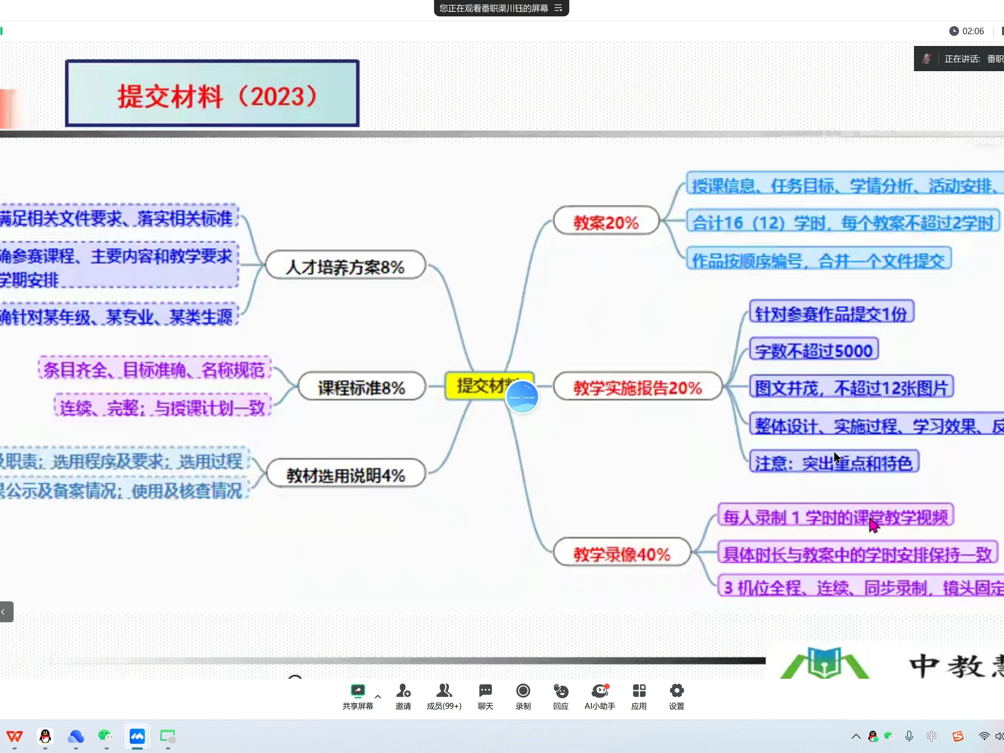
Task: Open WeChat in taskbar
Action: [106, 736]
